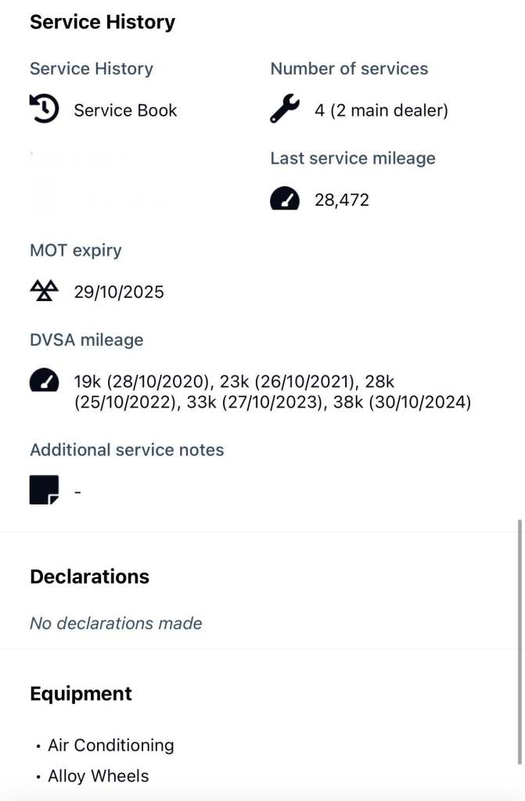Click the DVSA mileage history text

click(272, 393)
